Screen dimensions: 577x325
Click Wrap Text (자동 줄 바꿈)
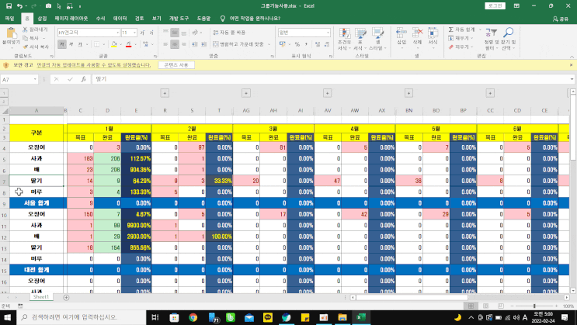pos(229,33)
